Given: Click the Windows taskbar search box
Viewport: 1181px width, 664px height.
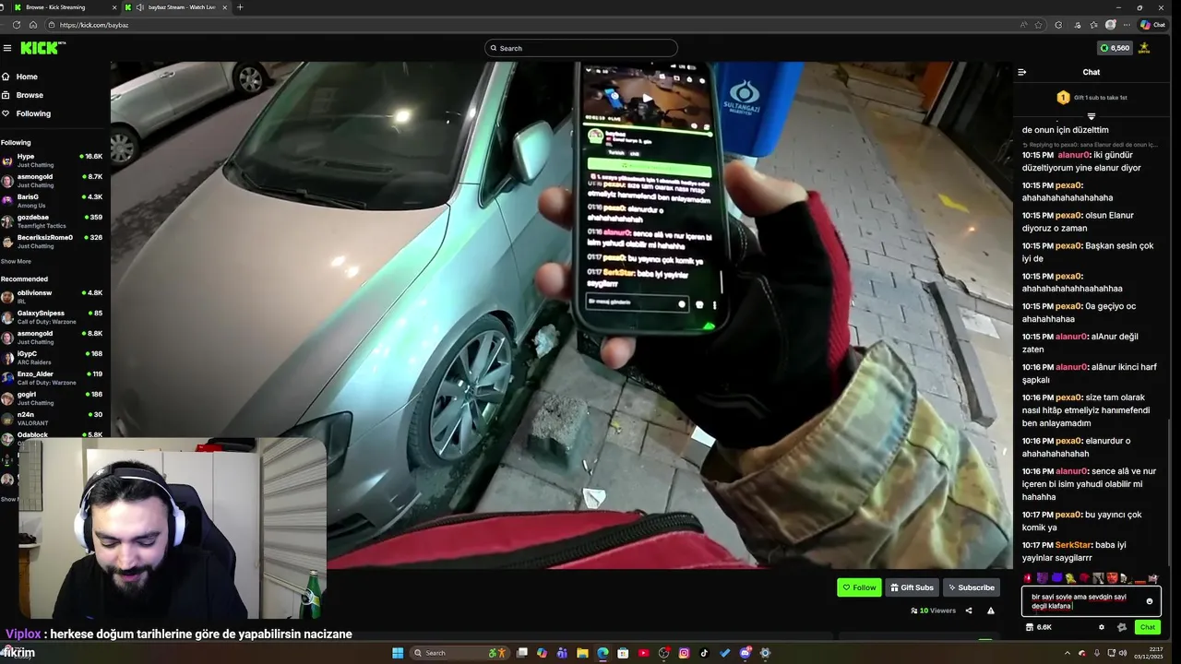Looking at the screenshot, I should [x=459, y=653].
